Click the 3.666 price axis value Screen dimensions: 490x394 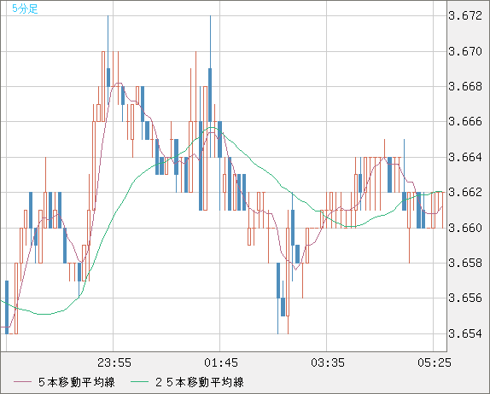(465, 121)
